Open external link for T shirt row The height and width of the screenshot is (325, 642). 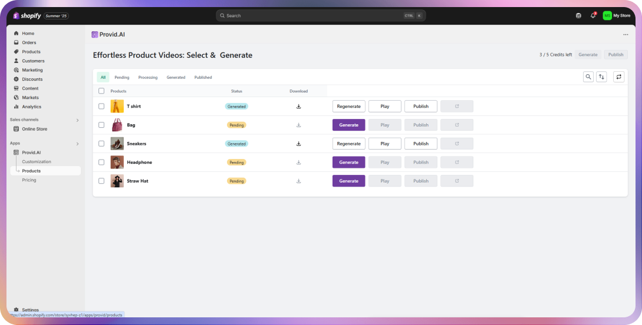[456, 107]
